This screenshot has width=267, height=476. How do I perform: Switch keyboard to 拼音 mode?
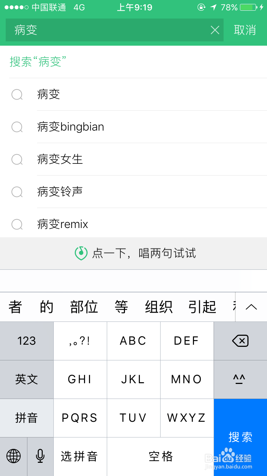[x=27, y=417]
